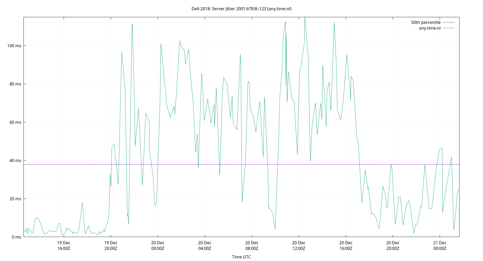
Task: Click the 60 ms axis label
Action: pos(15,122)
